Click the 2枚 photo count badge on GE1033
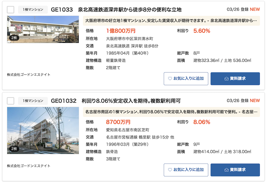The width and height of the screenshot is (266, 183). (x=14, y=38)
